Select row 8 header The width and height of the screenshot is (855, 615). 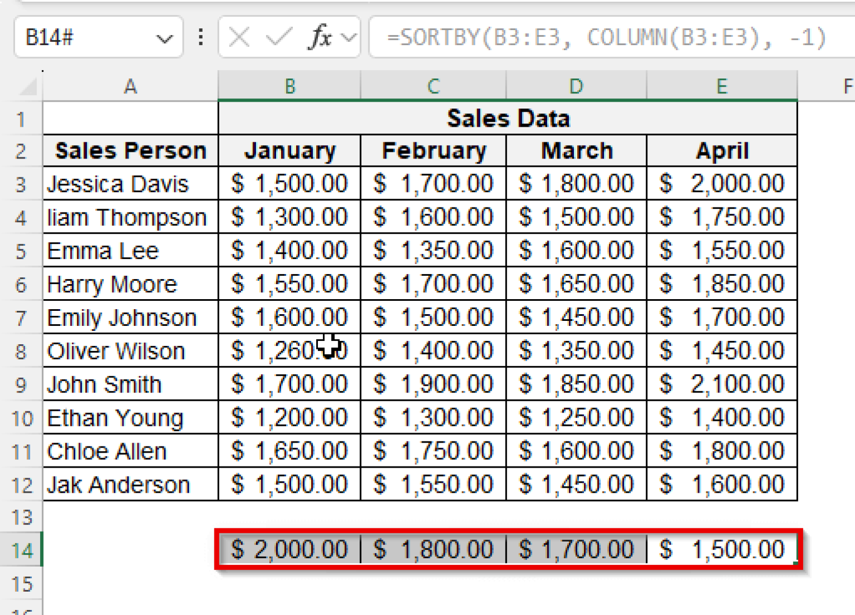coord(21,351)
